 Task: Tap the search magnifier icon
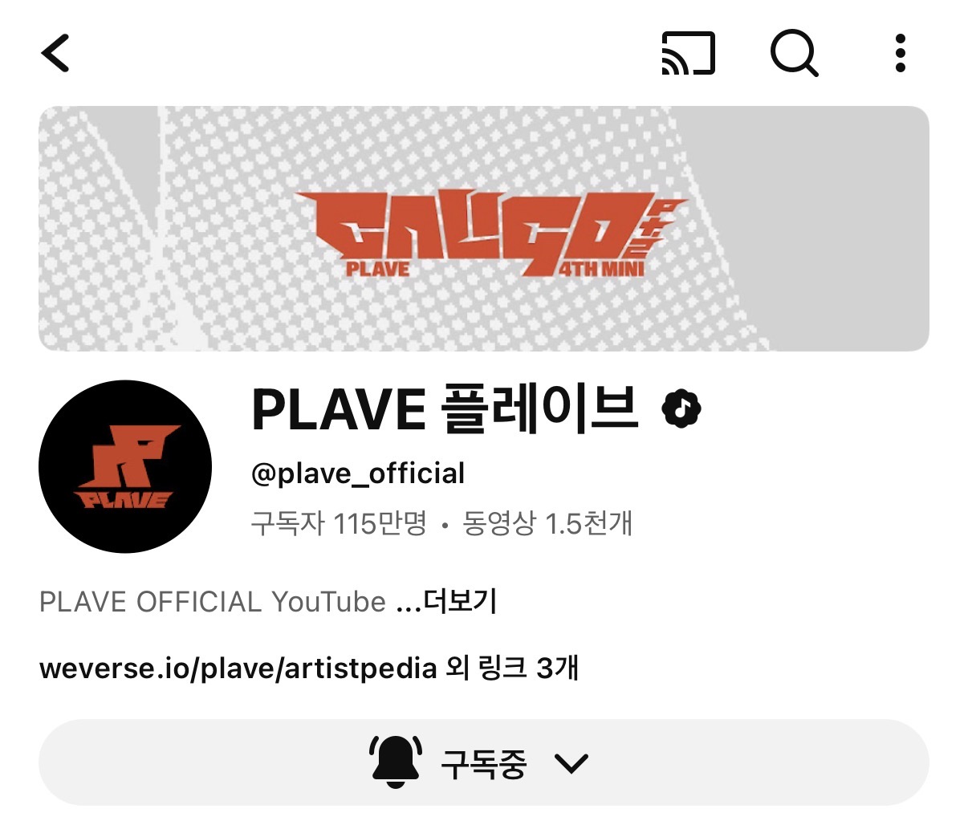tap(794, 54)
